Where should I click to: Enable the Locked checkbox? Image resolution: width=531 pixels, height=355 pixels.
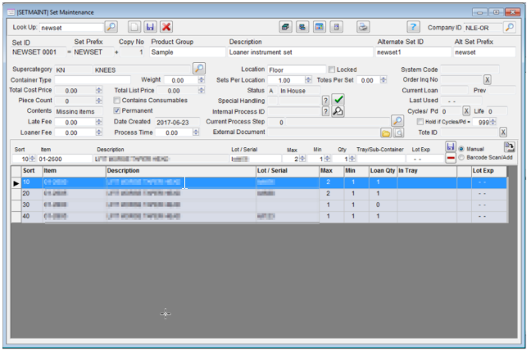332,70
